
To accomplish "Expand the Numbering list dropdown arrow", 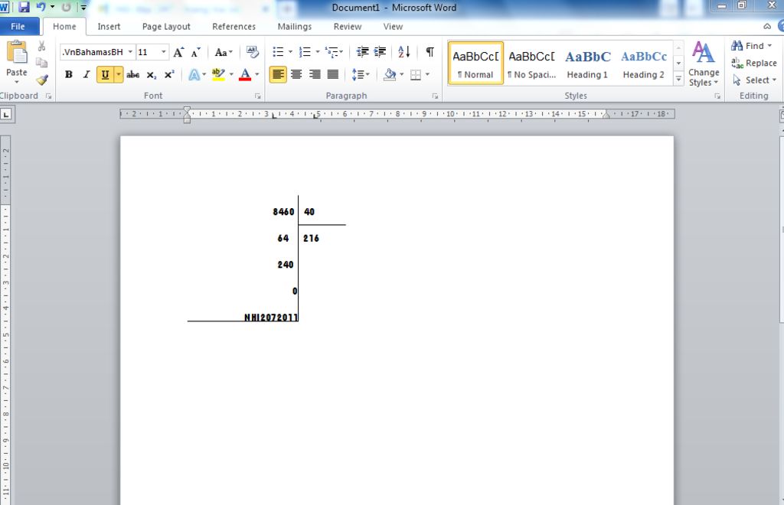I will pyautogui.click(x=318, y=52).
